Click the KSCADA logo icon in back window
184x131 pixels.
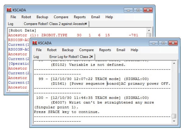coord(9,10)
